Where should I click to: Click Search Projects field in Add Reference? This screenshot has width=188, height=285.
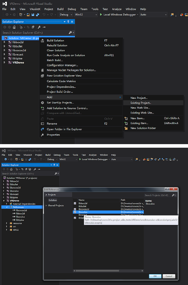[x=158, y=195]
